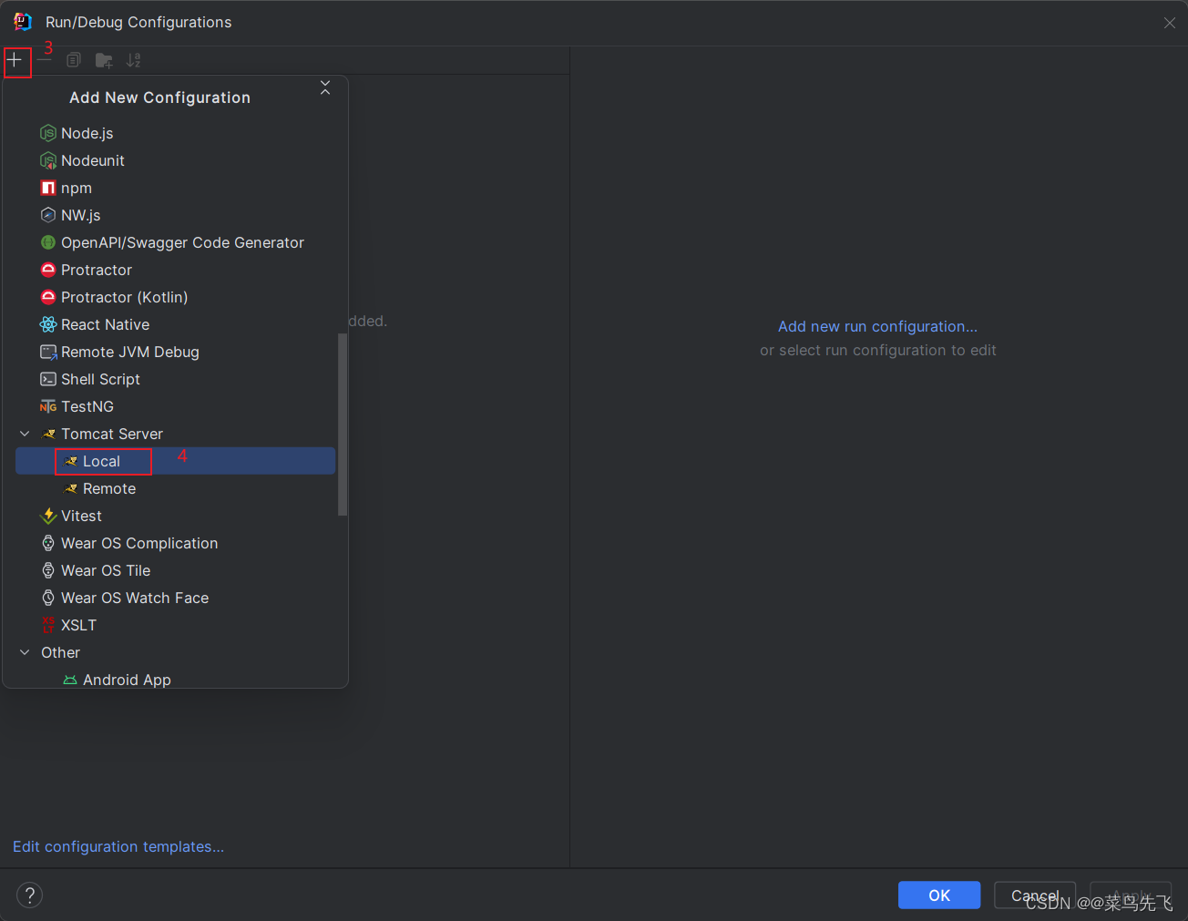The height and width of the screenshot is (921, 1188).
Task: Click the Sort Configurations toolbar icon
Action: (x=134, y=60)
